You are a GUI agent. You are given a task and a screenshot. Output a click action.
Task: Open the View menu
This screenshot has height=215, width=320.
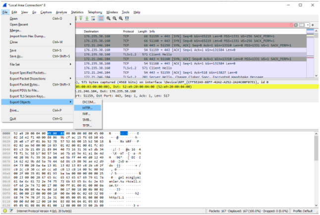[24, 12]
